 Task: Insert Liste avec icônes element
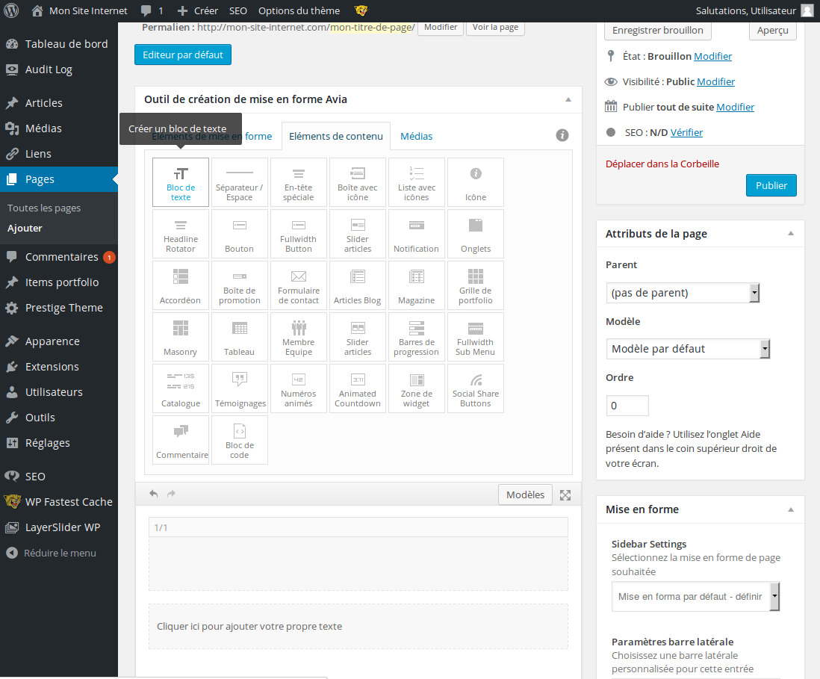click(x=417, y=182)
